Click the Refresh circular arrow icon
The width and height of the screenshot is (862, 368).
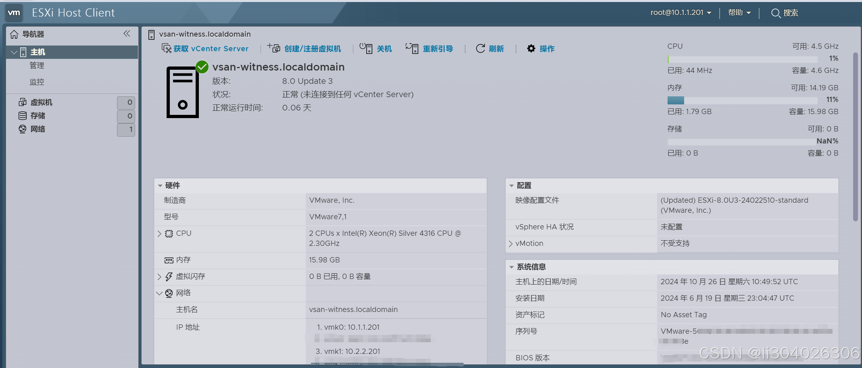[480, 48]
